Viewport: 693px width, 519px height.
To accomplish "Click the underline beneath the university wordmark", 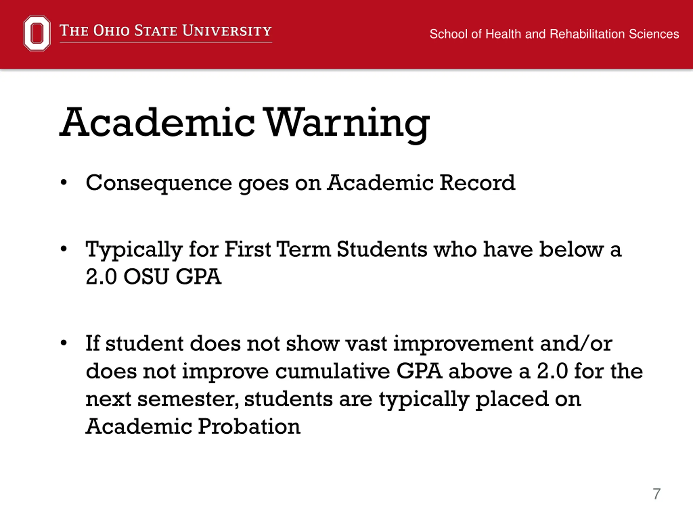I will [x=166, y=42].
